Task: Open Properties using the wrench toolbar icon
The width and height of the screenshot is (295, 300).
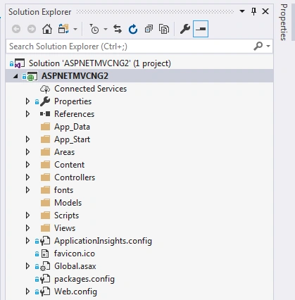Action: [185, 29]
